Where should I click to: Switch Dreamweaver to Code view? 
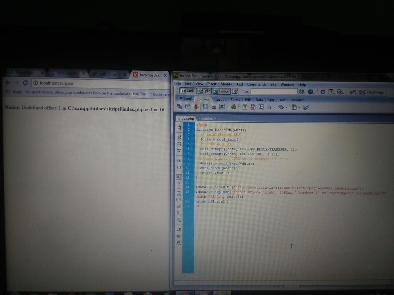pyautogui.click(x=188, y=91)
